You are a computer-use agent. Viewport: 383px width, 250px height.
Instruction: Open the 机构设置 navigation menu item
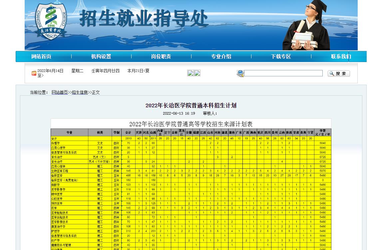pos(101,57)
